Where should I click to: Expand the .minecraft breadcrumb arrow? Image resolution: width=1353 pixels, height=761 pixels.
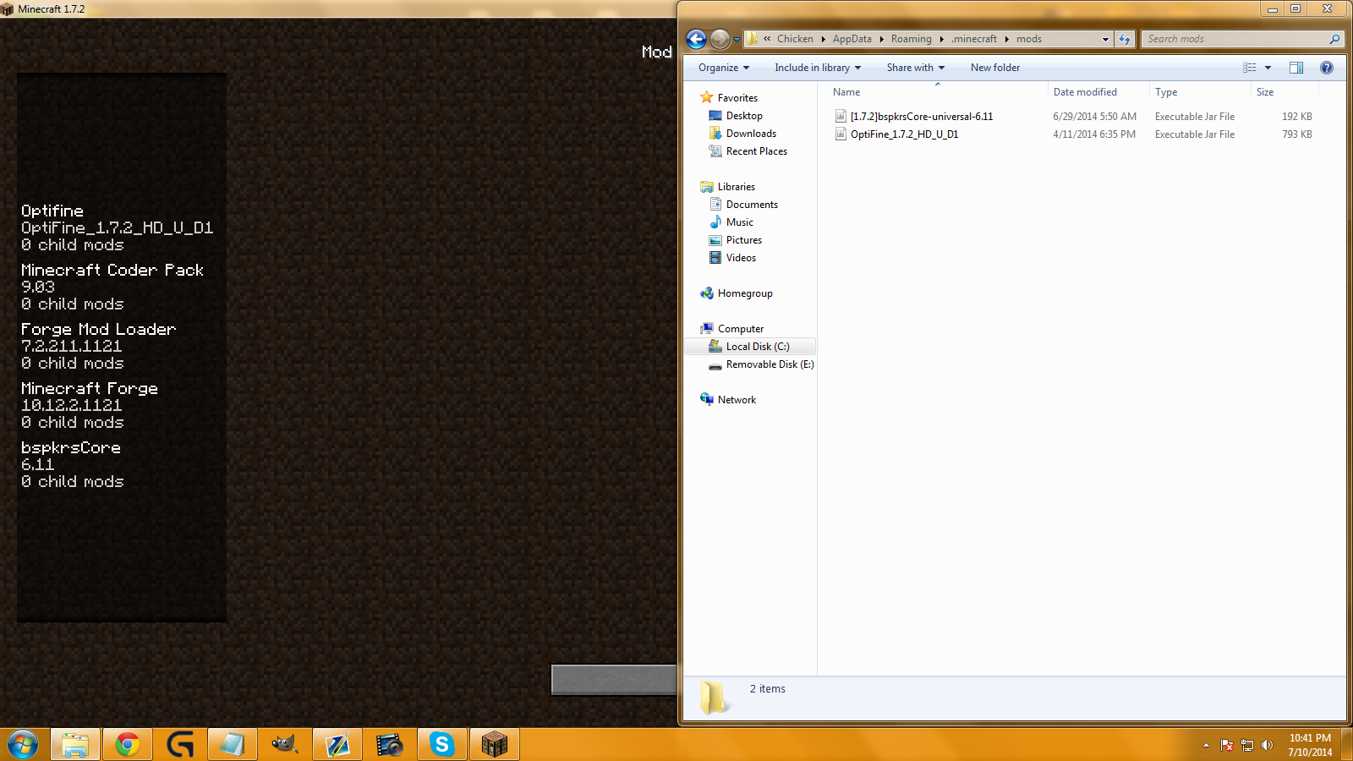(x=1006, y=39)
